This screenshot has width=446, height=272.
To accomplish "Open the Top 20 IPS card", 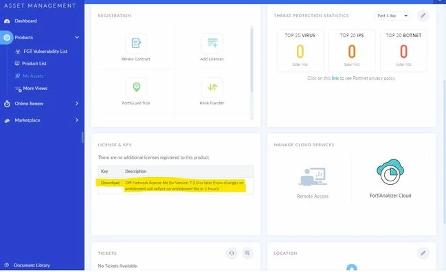I will [x=352, y=51].
